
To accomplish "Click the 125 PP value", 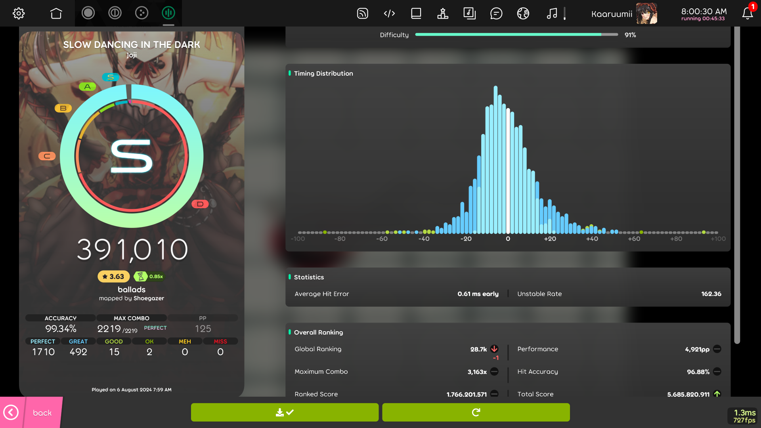I will pyautogui.click(x=203, y=329).
